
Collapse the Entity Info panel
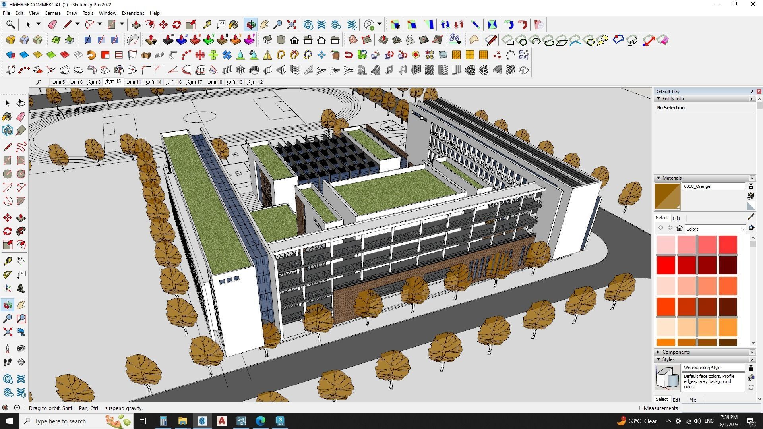point(658,99)
